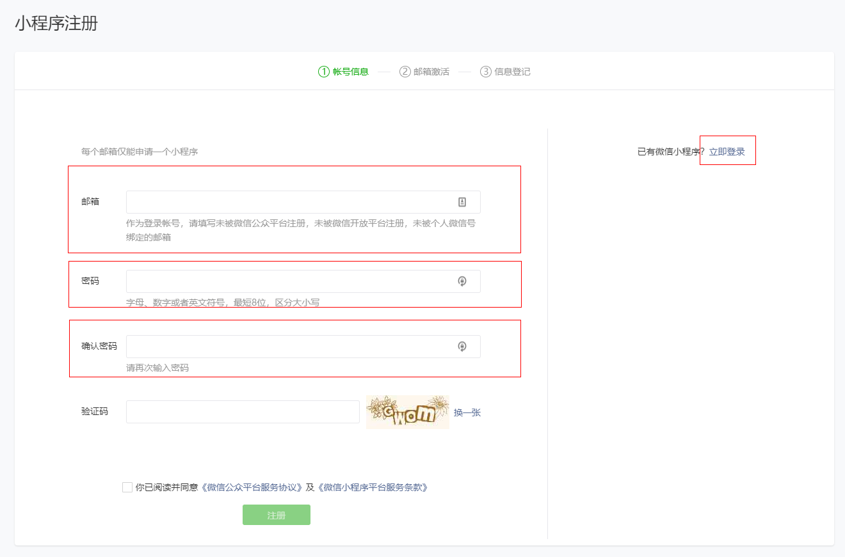
Task: Open the 《微信公众平台服务协议》 link
Action: coord(252,487)
